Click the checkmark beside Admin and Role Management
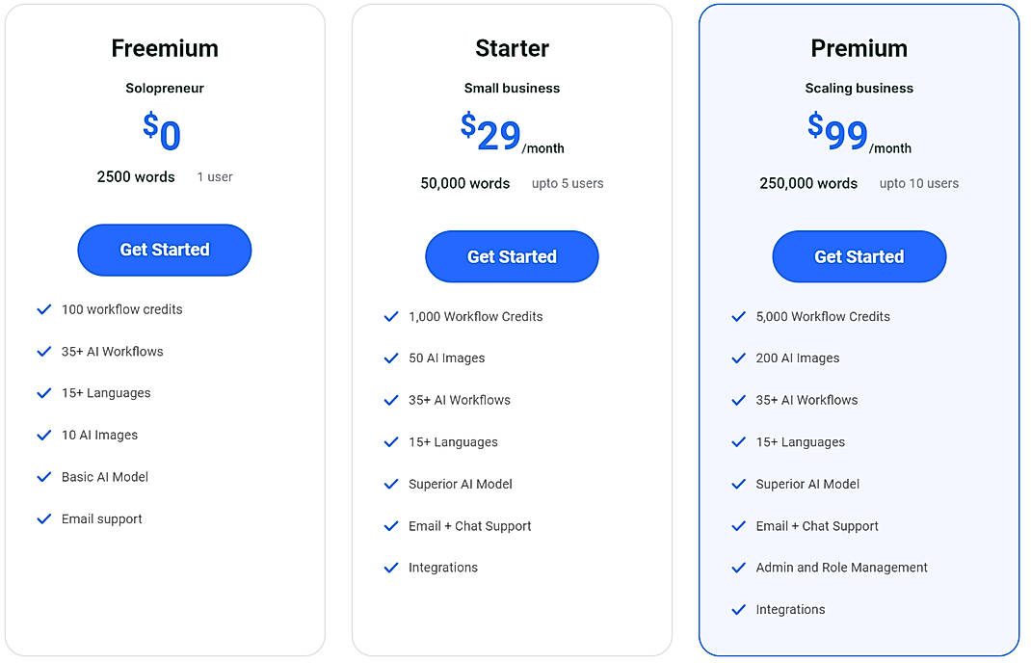This screenshot has width=1031, height=663. (x=739, y=568)
